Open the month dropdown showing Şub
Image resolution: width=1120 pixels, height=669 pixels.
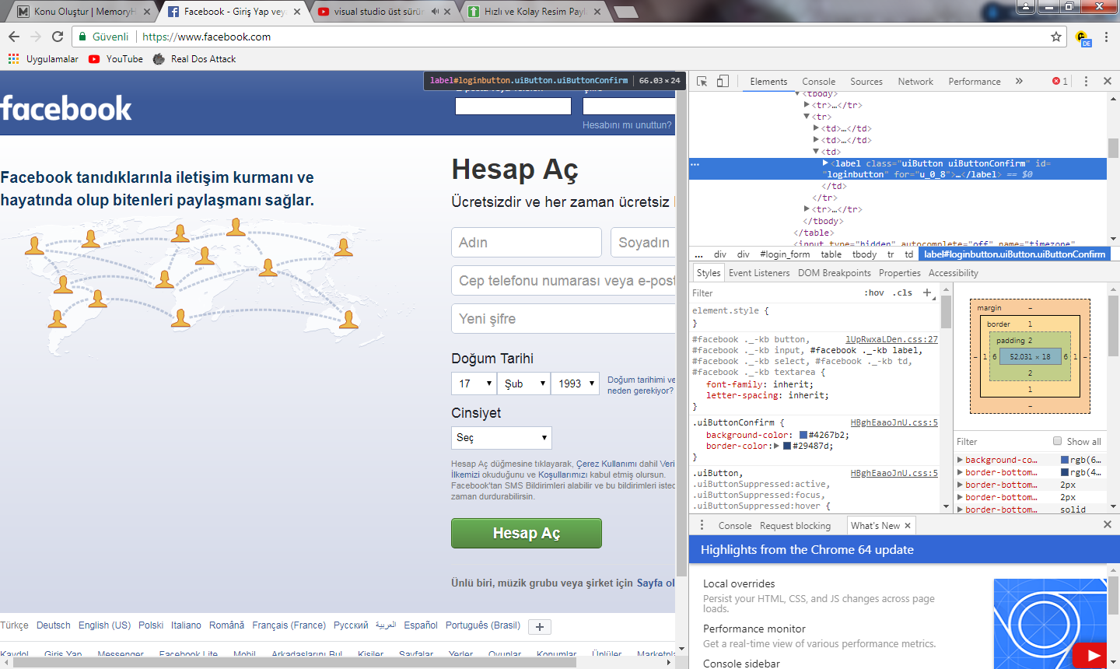pyautogui.click(x=524, y=384)
